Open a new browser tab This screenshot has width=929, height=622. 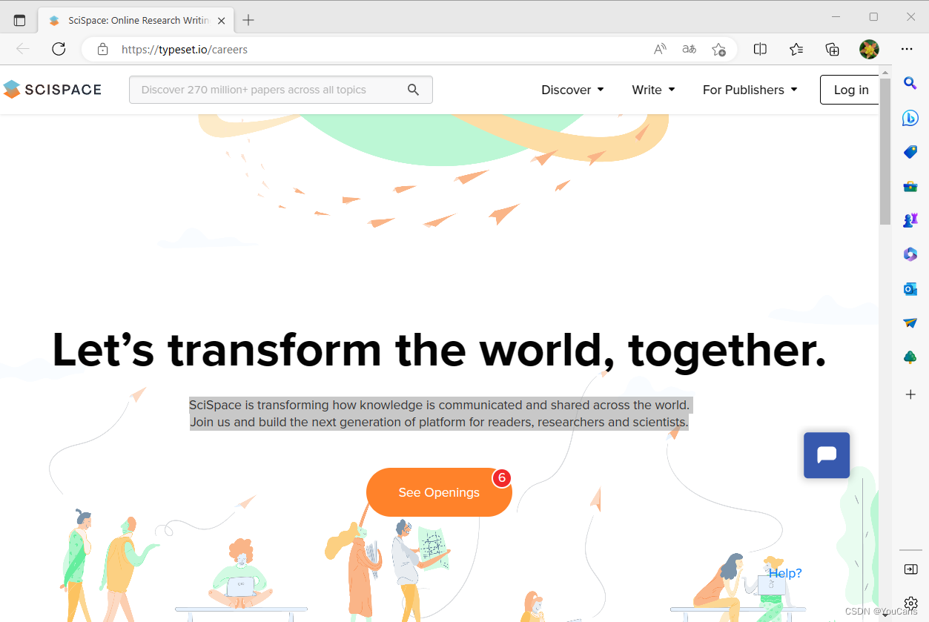(248, 20)
